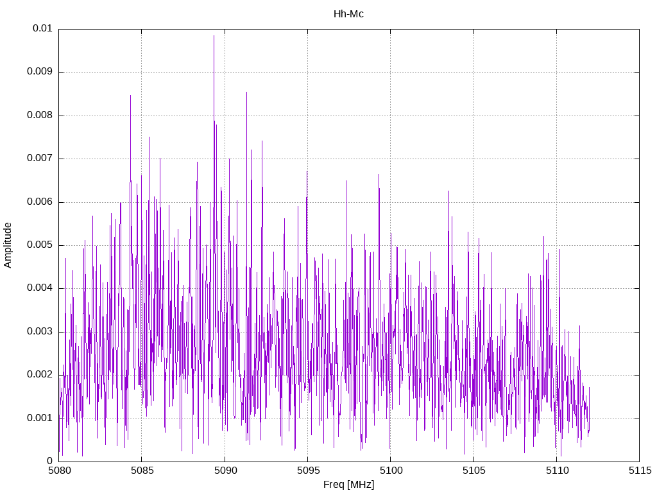The width and height of the screenshot is (657, 493).
Task: Click the x-axis tick label 5105
Action: click(x=474, y=471)
